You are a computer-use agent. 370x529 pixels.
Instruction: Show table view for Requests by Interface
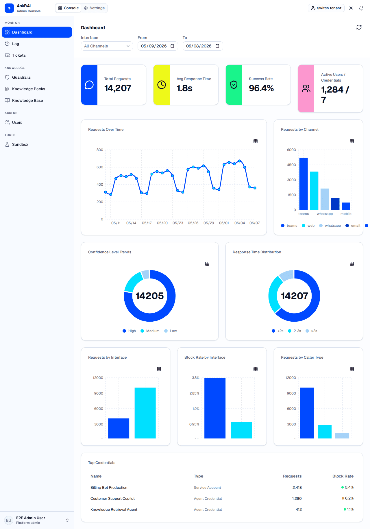(x=159, y=369)
